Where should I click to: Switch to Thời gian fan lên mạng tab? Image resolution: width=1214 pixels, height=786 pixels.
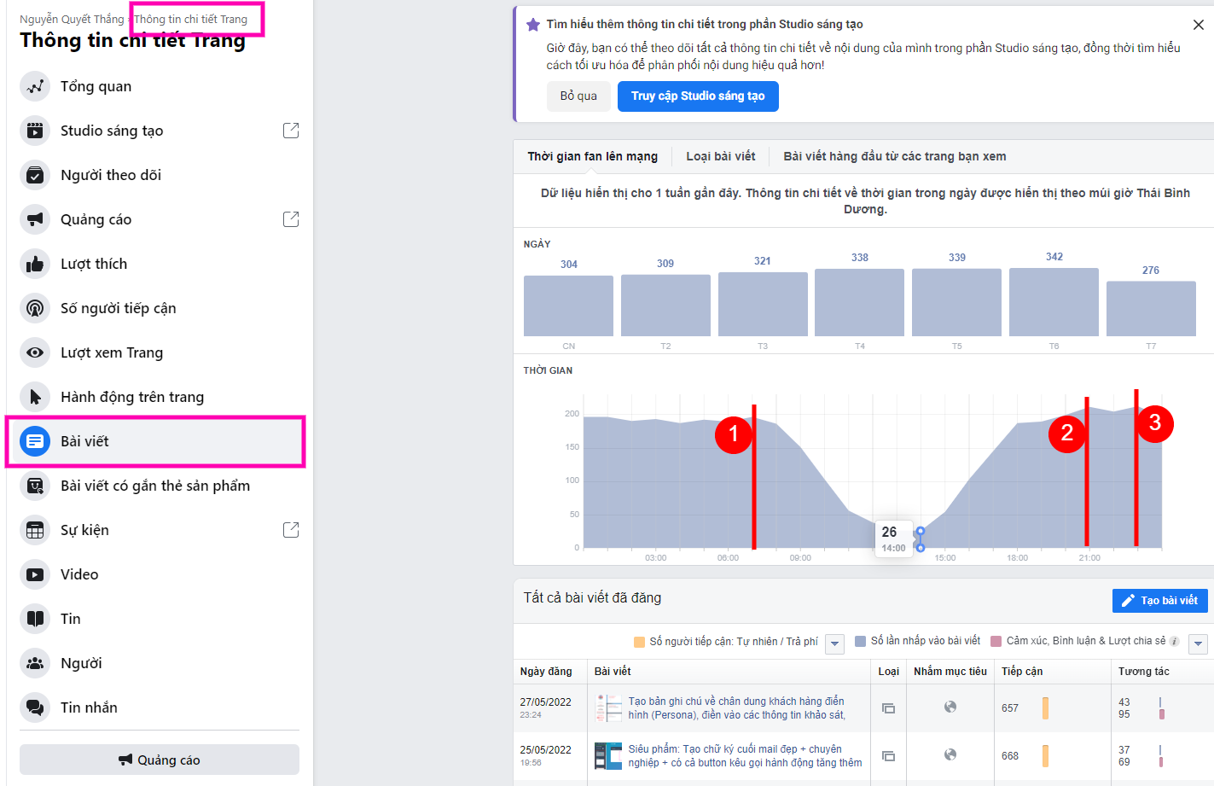592,156
